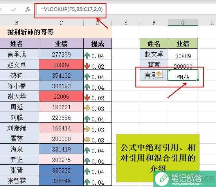
Task: Click the red down arrow beside 赵文卓
Action: pyautogui.click(x=87, y=66)
